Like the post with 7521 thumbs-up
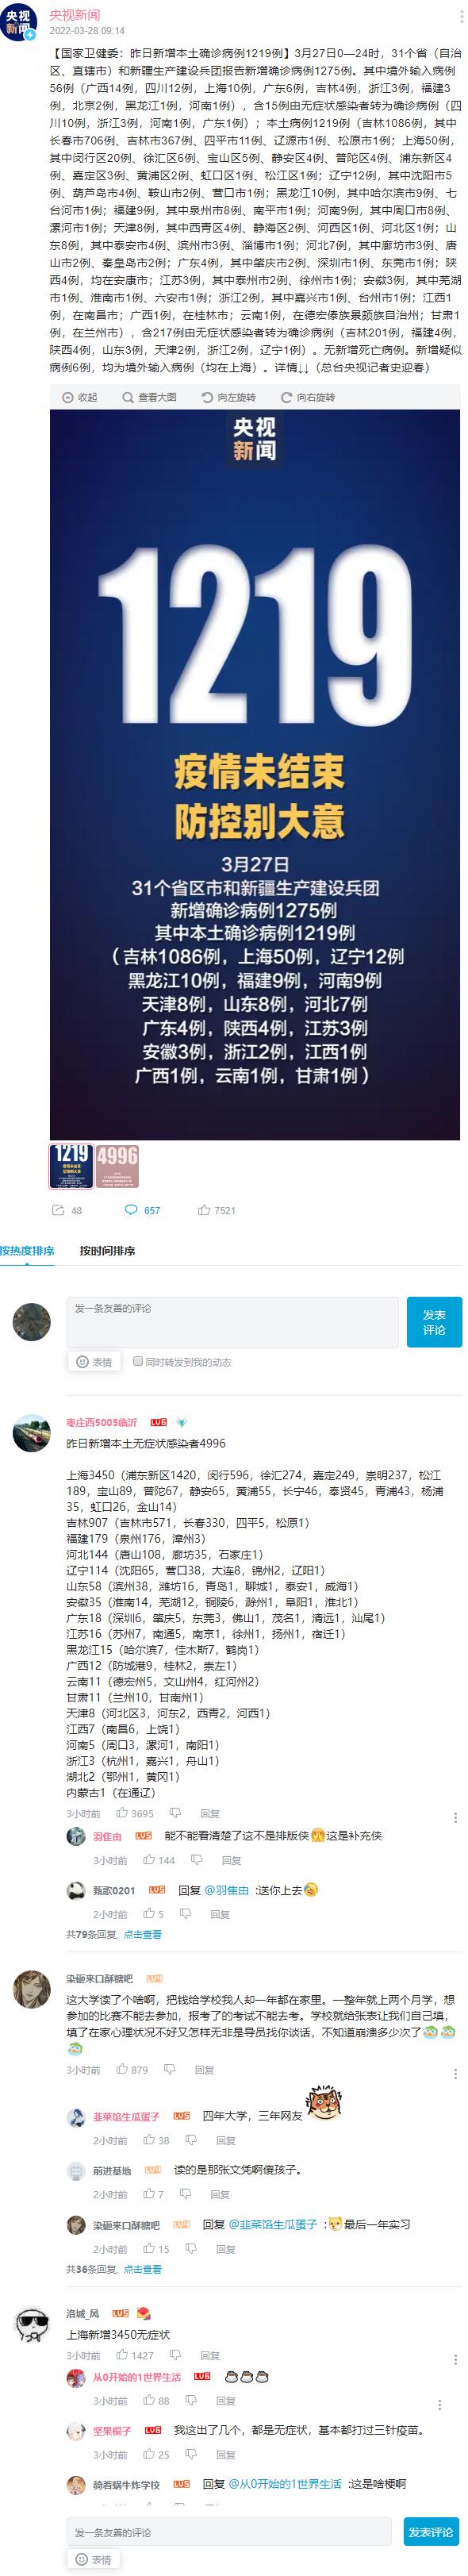Image resolution: width=468 pixels, height=2576 pixels. click(x=204, y=1210)
